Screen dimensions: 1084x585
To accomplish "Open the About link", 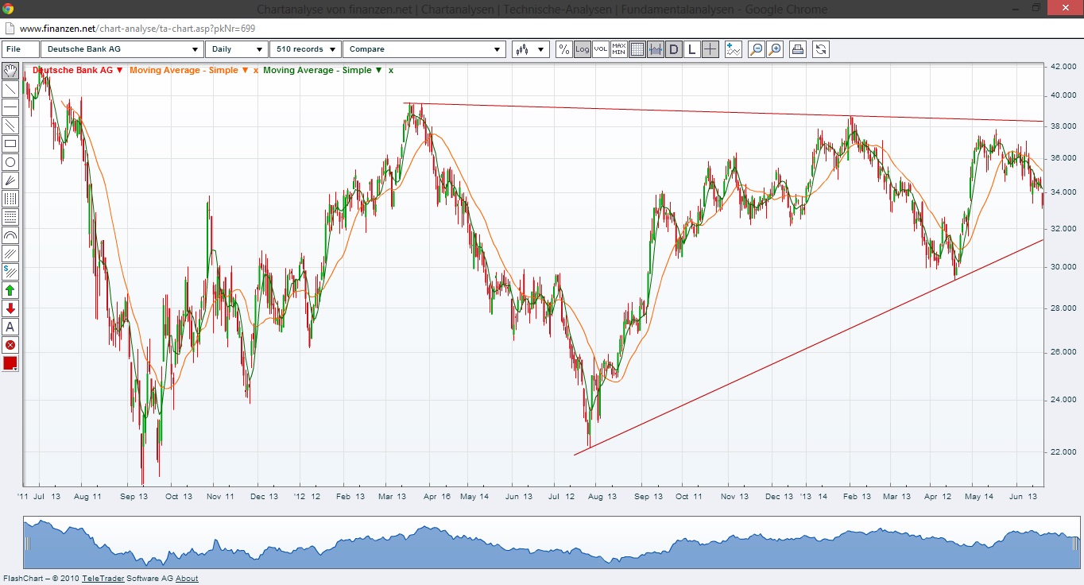I will click(x=187, y=578).
